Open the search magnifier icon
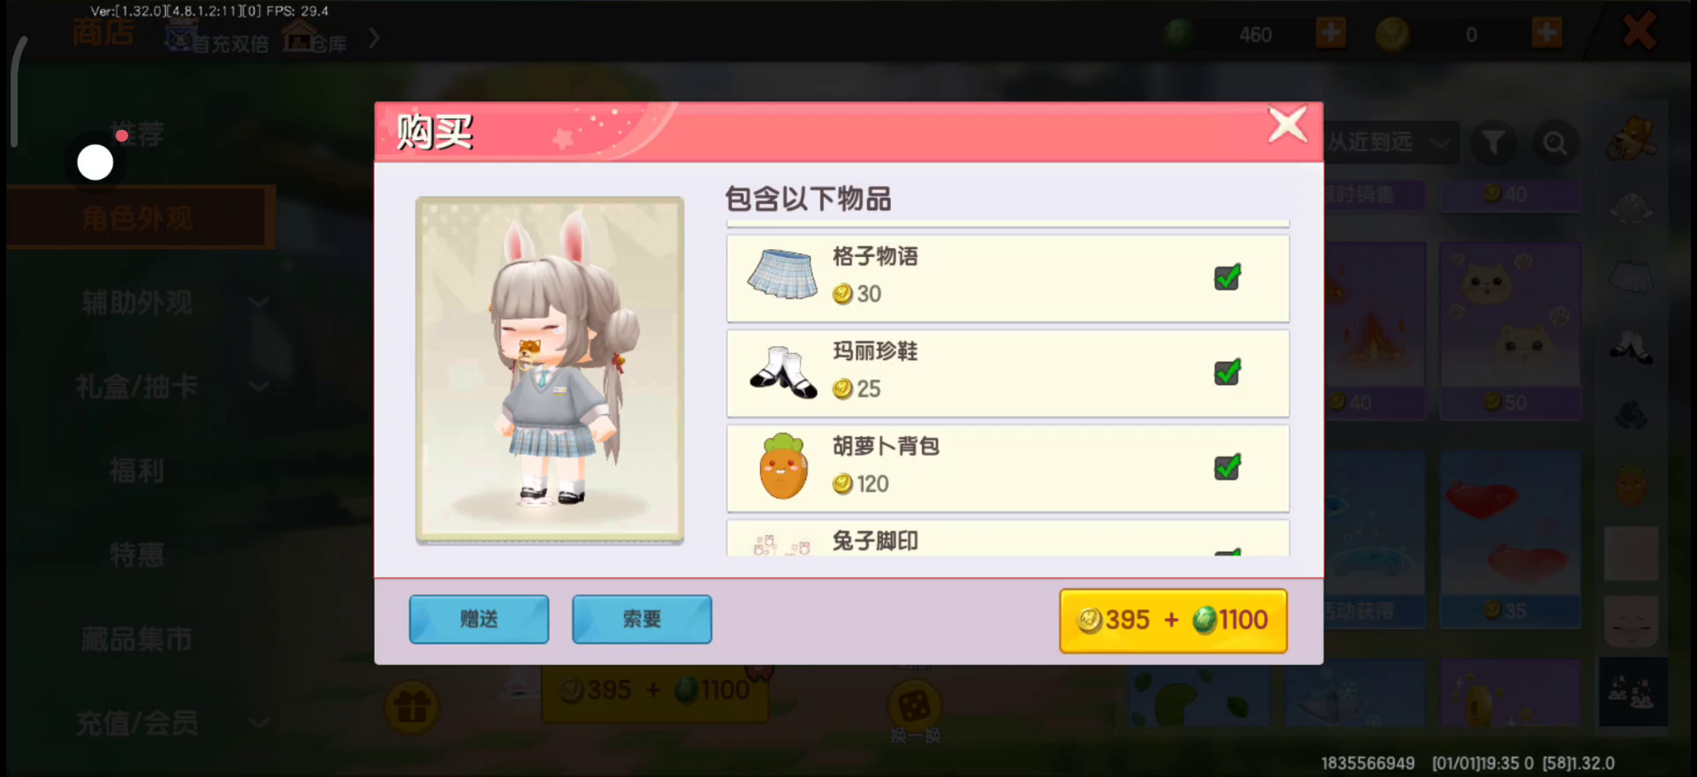The image size is (1697, 777). tap(1555, 142)
